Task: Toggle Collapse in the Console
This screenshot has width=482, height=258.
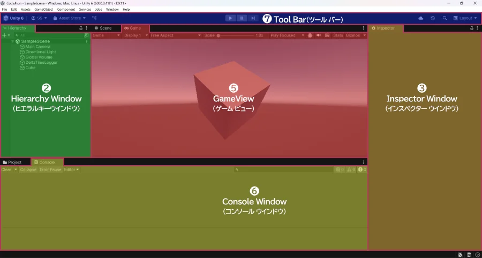Action: click(28, 169)
